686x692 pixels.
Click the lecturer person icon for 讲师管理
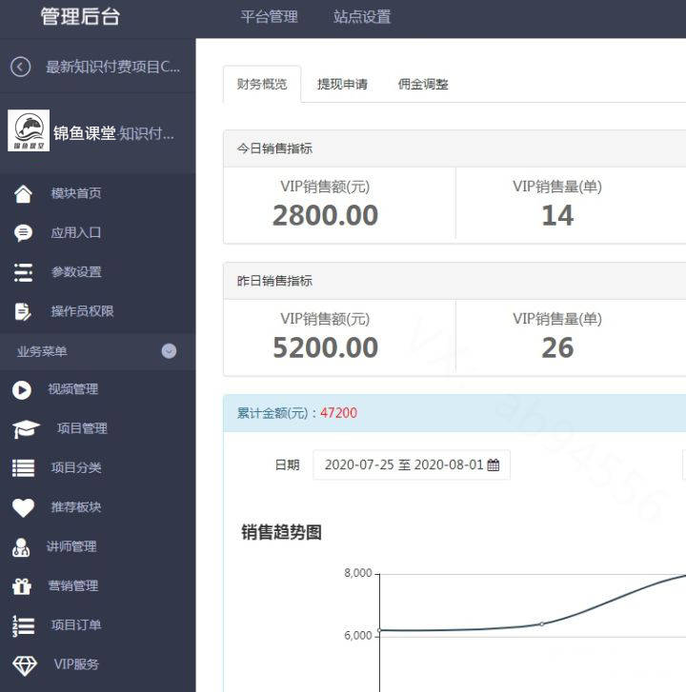tap(21, 547)
